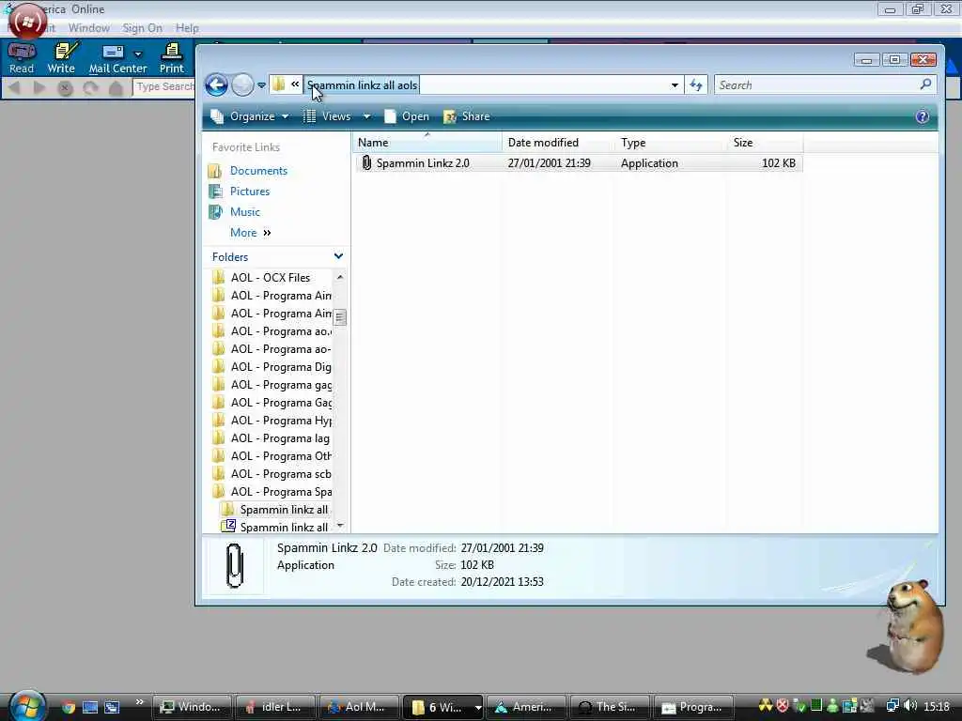Screen dimensions: 962x721
Task: Click AOL browser forward arrow
Action: 39,87
